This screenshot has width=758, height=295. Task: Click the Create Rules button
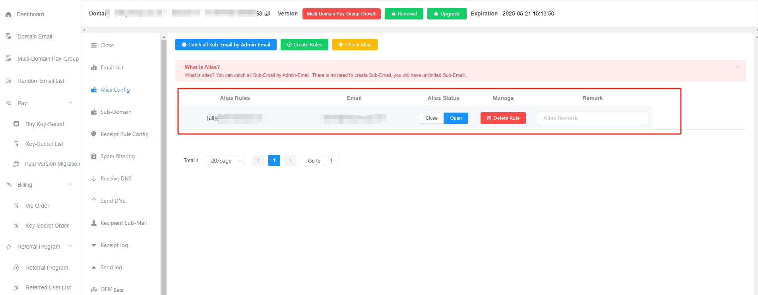tap(304, 45)
